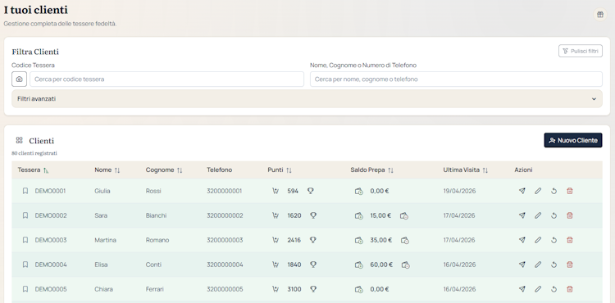Expand the Filtri avanzati section
Image resolution: width=615 pixels, height=303 pixels.
click(307, 98)
